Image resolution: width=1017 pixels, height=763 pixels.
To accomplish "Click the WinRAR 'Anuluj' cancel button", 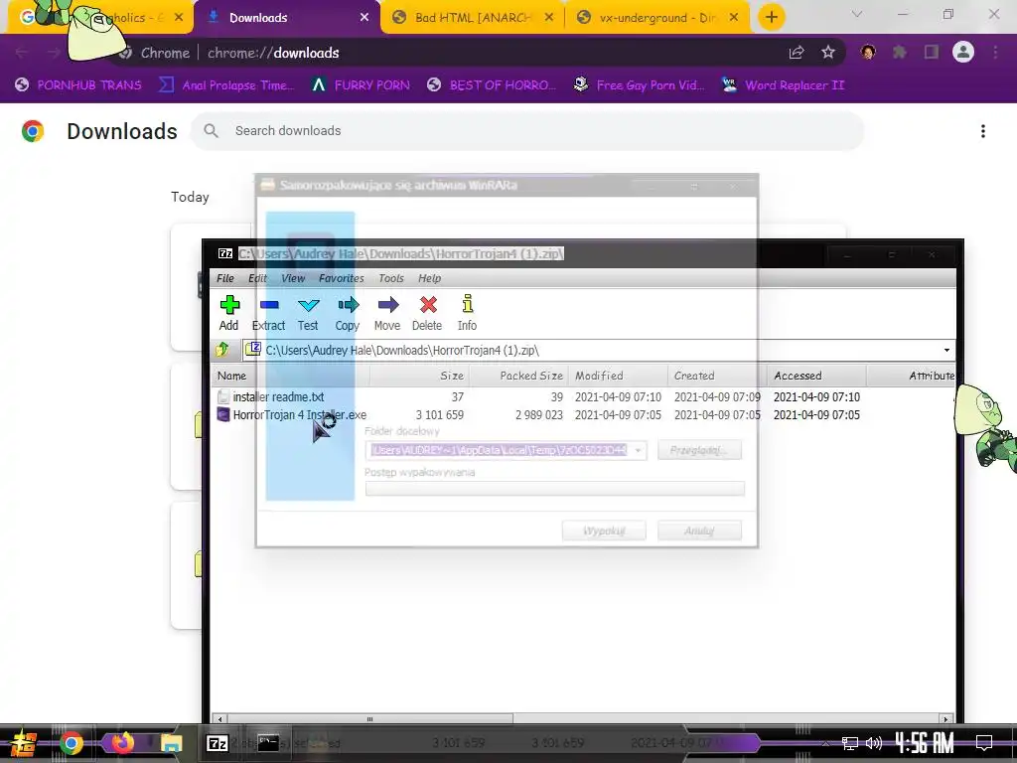I will [699, 531].
